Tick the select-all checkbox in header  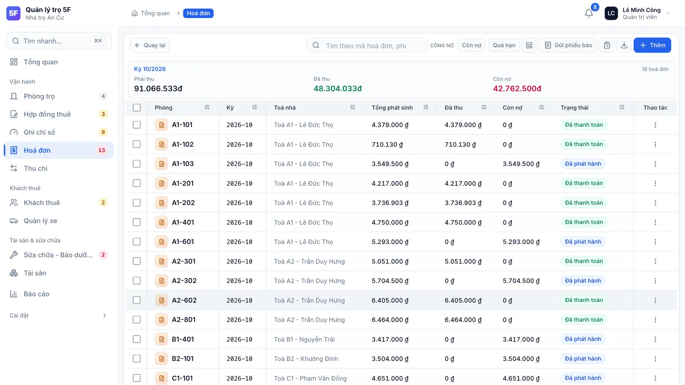[137, 108]
